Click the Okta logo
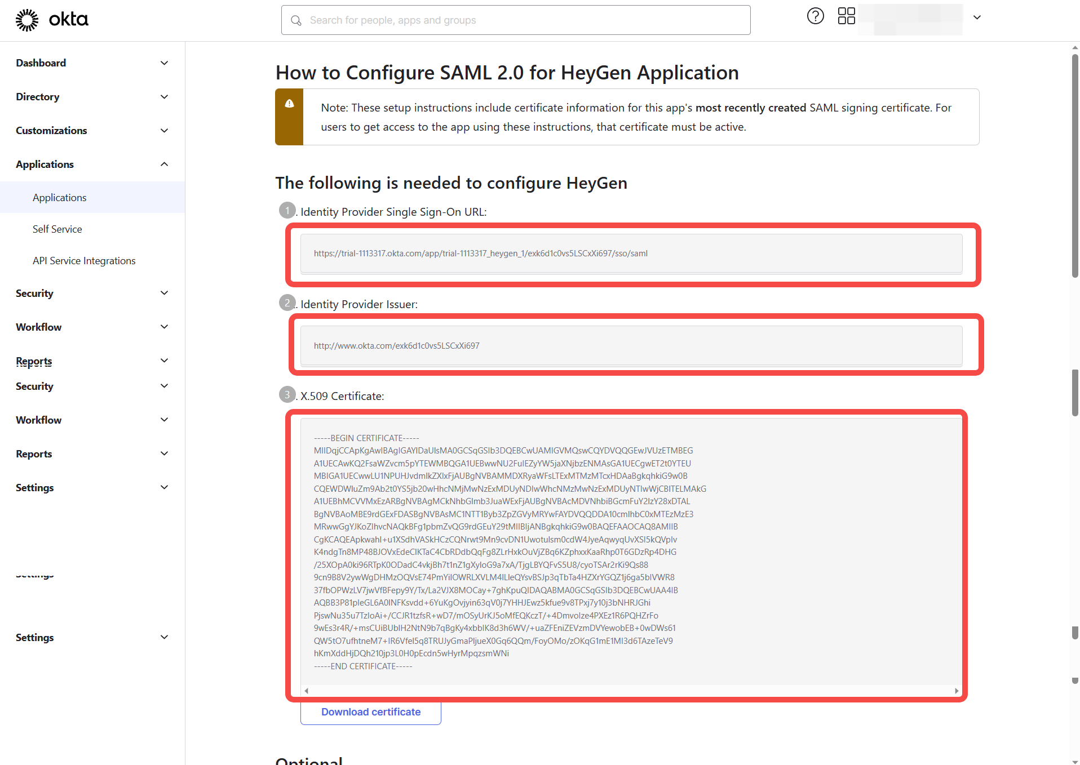This screenshot has height=765, width=1080. coord(52,20)
